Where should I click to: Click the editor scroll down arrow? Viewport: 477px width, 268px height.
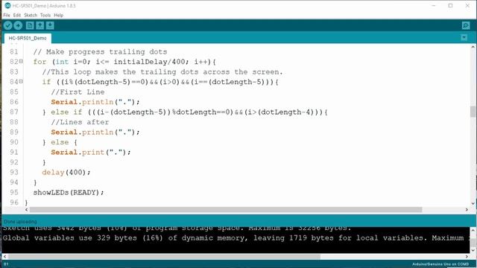pos(473,203)
